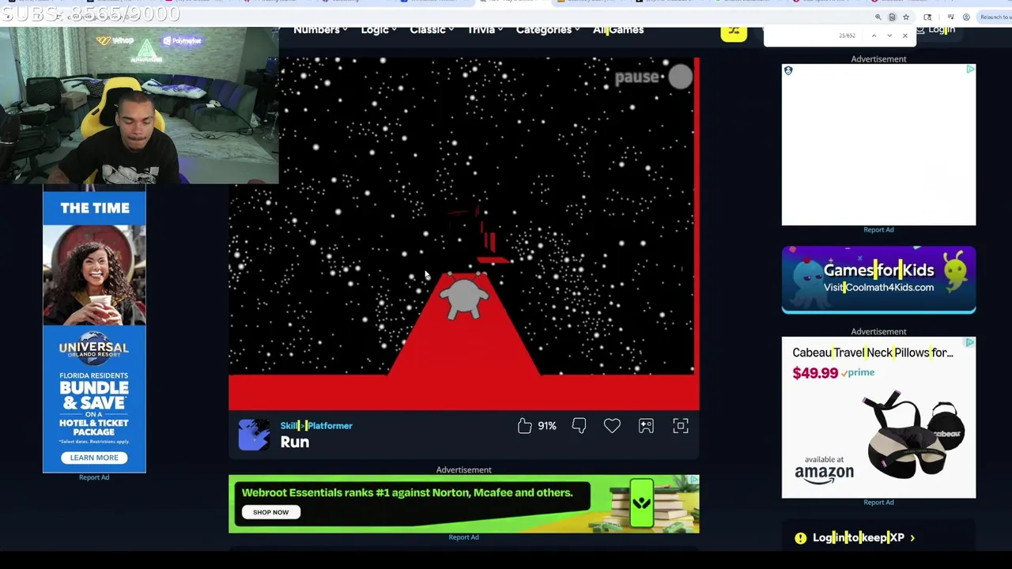Open the Chrome profile avatar icon
Screen dimensions: 1012x569
[x=966, y=17]
